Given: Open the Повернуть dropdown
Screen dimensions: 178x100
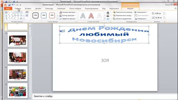Looking at the screenshot, I should tap(141, 19).
